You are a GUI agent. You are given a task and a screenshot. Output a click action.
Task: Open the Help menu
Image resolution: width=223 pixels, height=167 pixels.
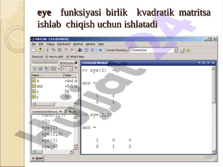[x=101, y=44]
